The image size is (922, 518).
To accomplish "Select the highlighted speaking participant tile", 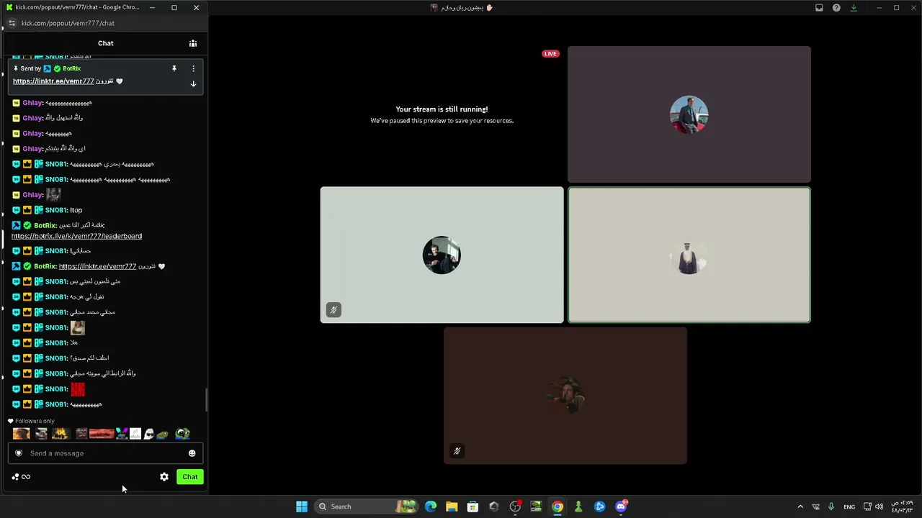I will click(x=689, y=255).
